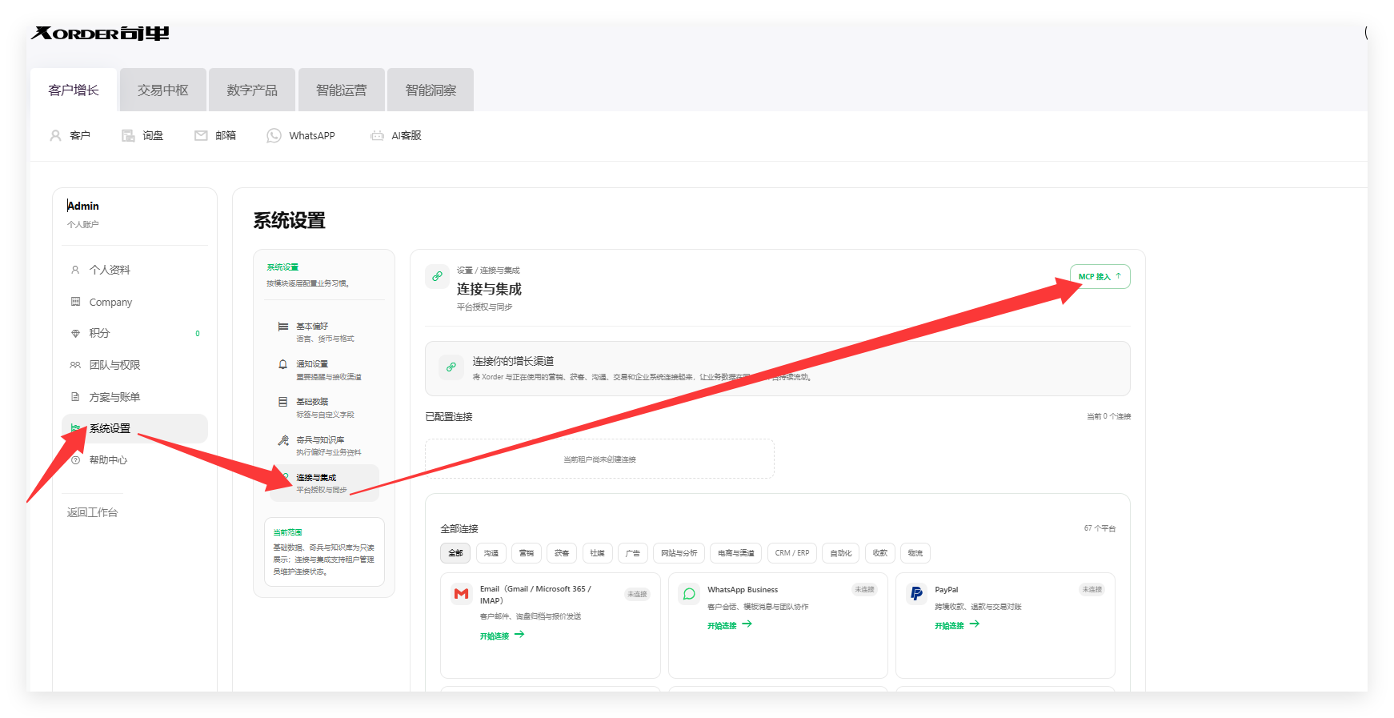Click the 询盘 inquiry icon
This screenshot has height=718, width=1394.
point(128,135)
